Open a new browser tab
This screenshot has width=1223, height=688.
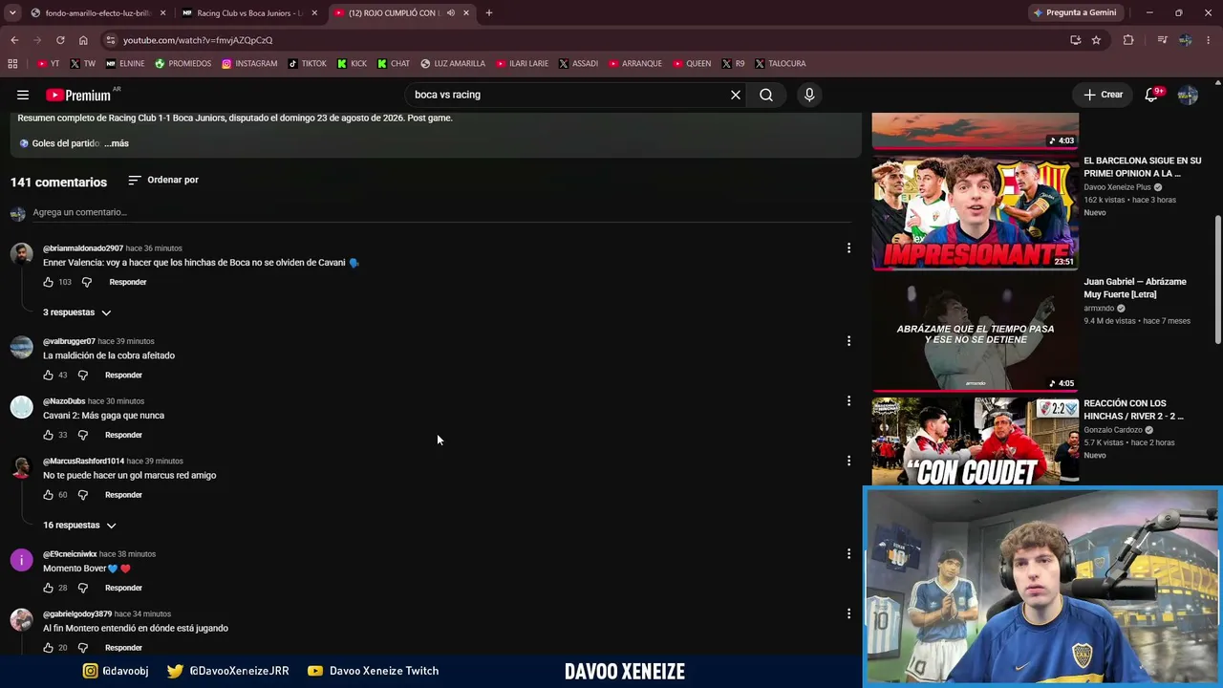pyautogui.click(x=489, y=13)
